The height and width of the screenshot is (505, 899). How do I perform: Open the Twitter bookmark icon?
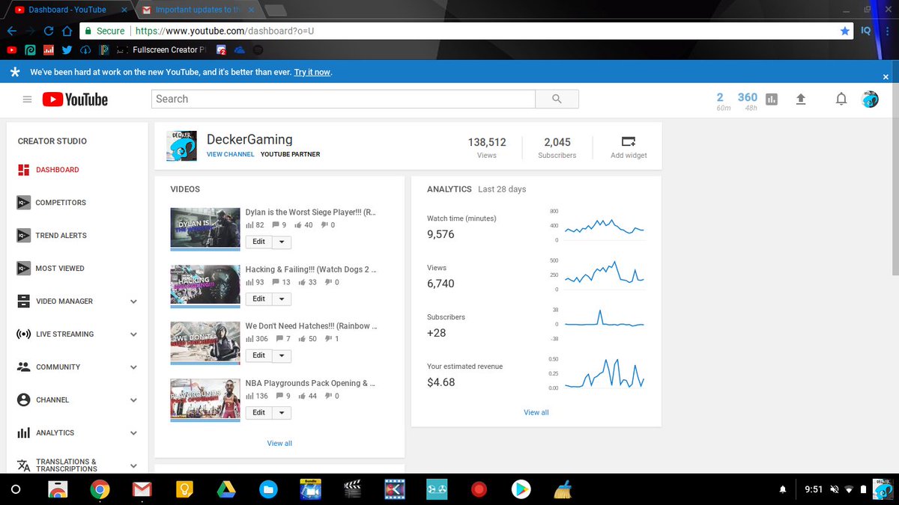tap(67, 50)
